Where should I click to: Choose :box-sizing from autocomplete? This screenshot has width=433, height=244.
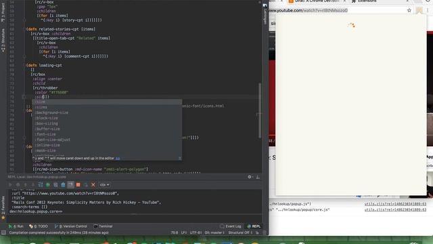tap(107, 123)
